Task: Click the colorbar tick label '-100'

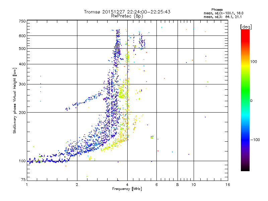Action: tap(255, 140)
